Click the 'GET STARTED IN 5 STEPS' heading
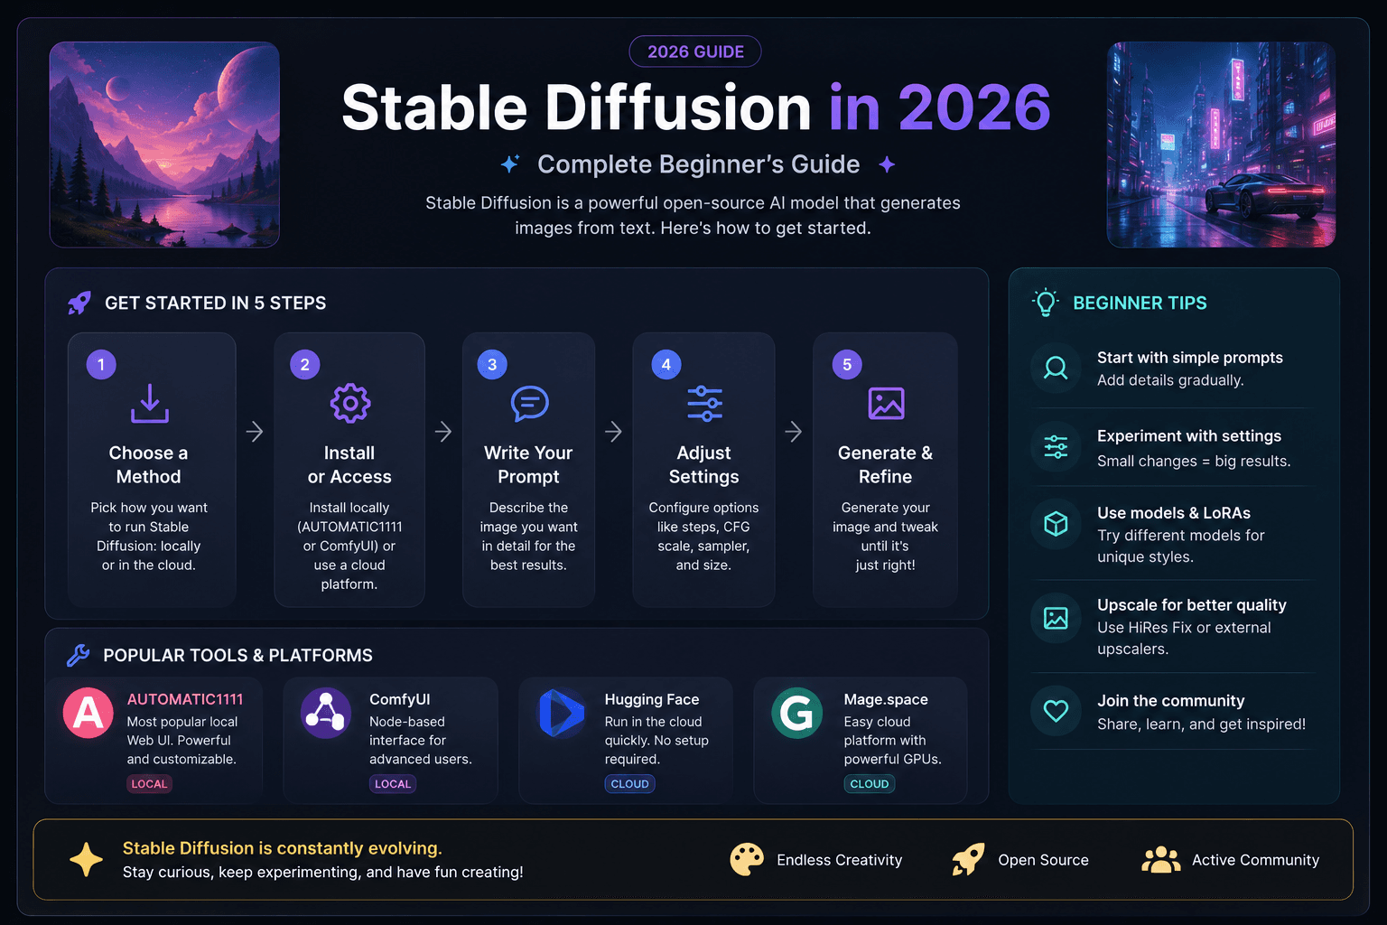 click(216, 303)
